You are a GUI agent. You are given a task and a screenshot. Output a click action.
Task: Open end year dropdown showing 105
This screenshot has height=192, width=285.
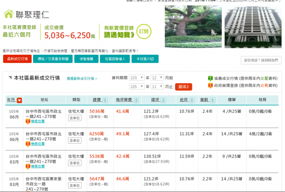click(x=137, y=86)
